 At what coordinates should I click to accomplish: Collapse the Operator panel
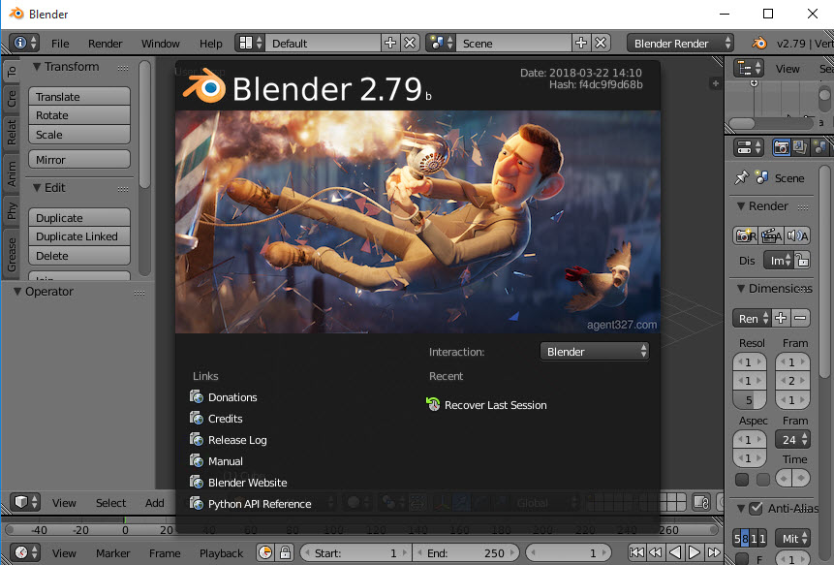coord(17,292)
